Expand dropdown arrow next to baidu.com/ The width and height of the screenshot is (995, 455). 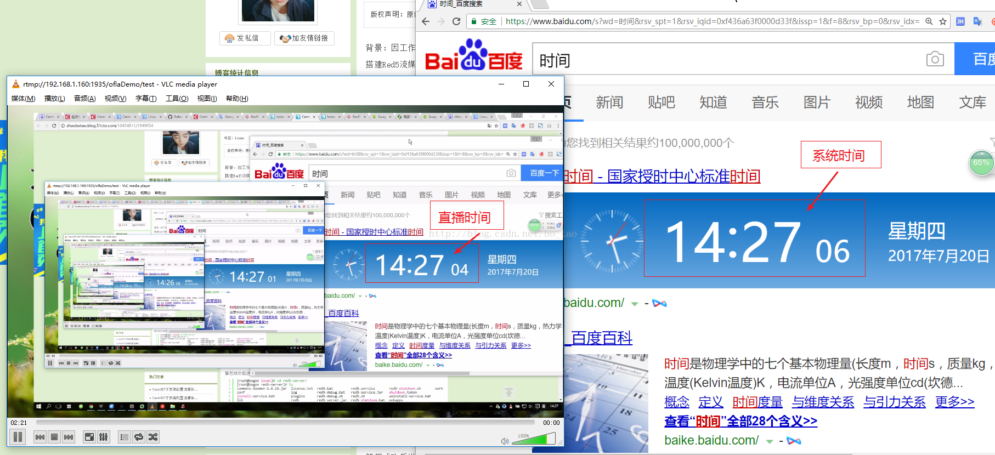pyautogui.click(x=635, y=304)
